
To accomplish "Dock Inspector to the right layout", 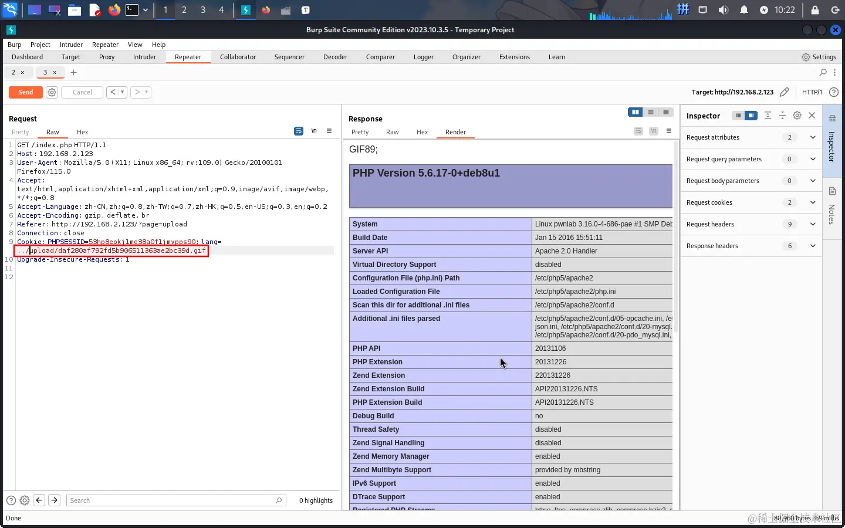I will pos(752,116).
